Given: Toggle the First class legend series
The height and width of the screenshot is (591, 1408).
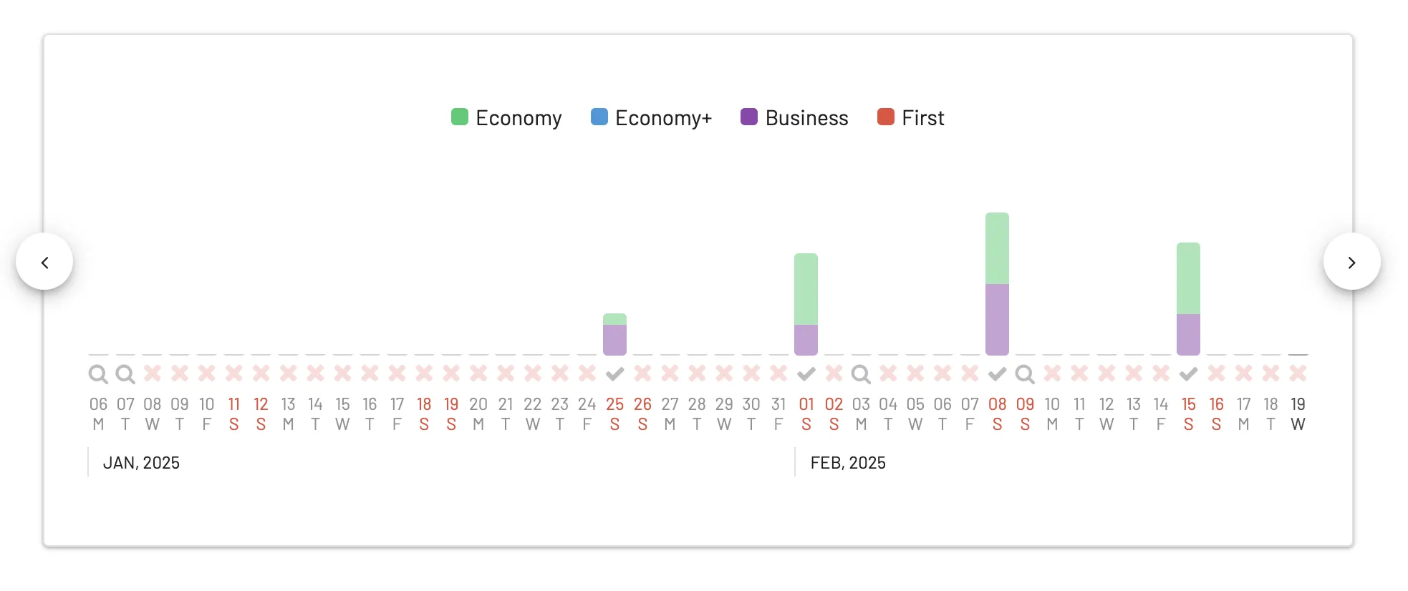Looking at the screenshot, I should tap(910, 117).
